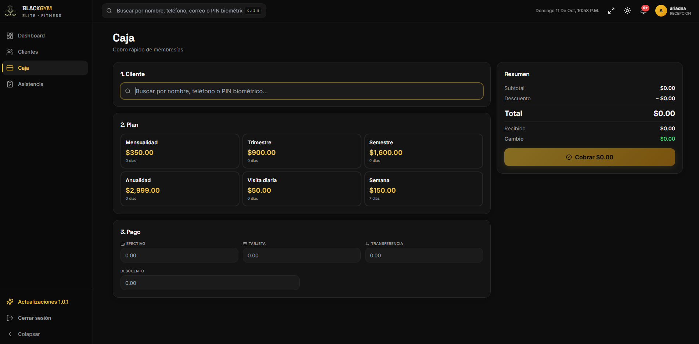Click the Tarjeta amount field
This screenshot has width=699, height=344.
point(302,255)
